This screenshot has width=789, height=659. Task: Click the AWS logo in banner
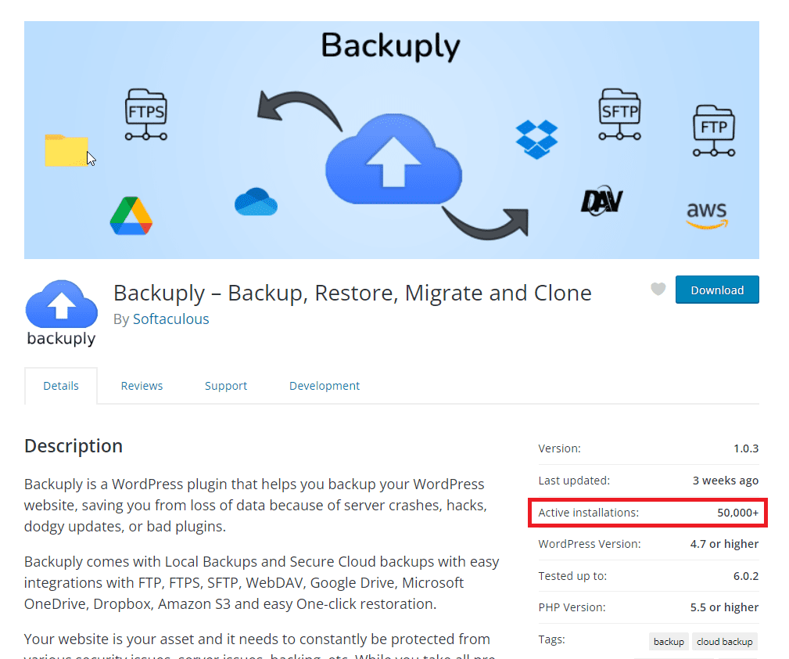tap(707, 214)
